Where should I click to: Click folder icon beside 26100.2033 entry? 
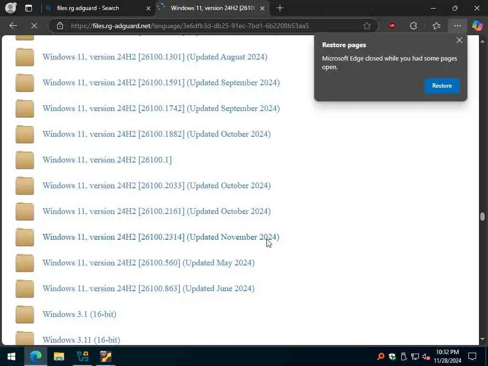(x=25, y=185)
